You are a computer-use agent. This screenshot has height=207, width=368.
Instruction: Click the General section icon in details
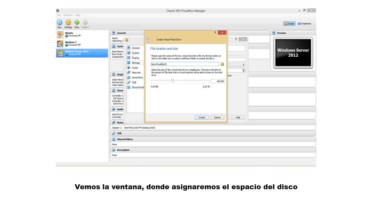point(114,33)
